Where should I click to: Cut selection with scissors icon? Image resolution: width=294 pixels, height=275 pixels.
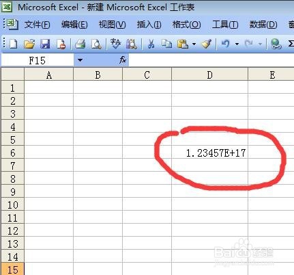tap(151, 43)
